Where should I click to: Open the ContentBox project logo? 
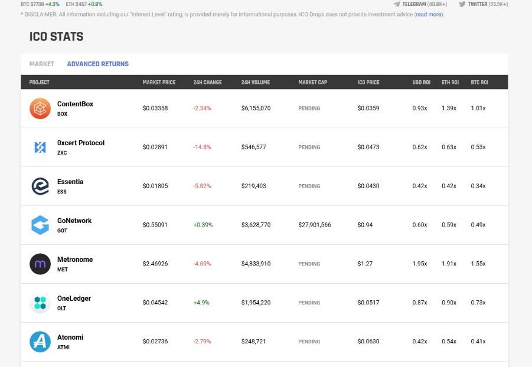click(x=40, y=109)
